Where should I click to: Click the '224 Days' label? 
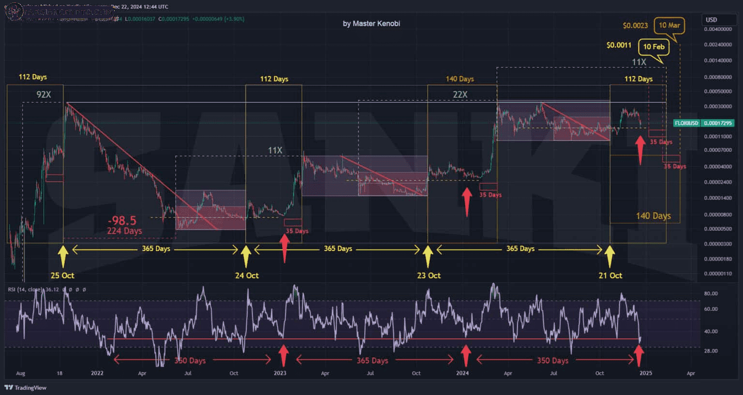[124, 231]
